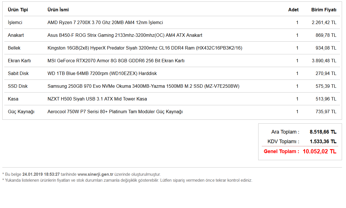Click WD 1TB Blue Harddisk product name
This screenshot has height=208, width=346.
click(102, 73)
